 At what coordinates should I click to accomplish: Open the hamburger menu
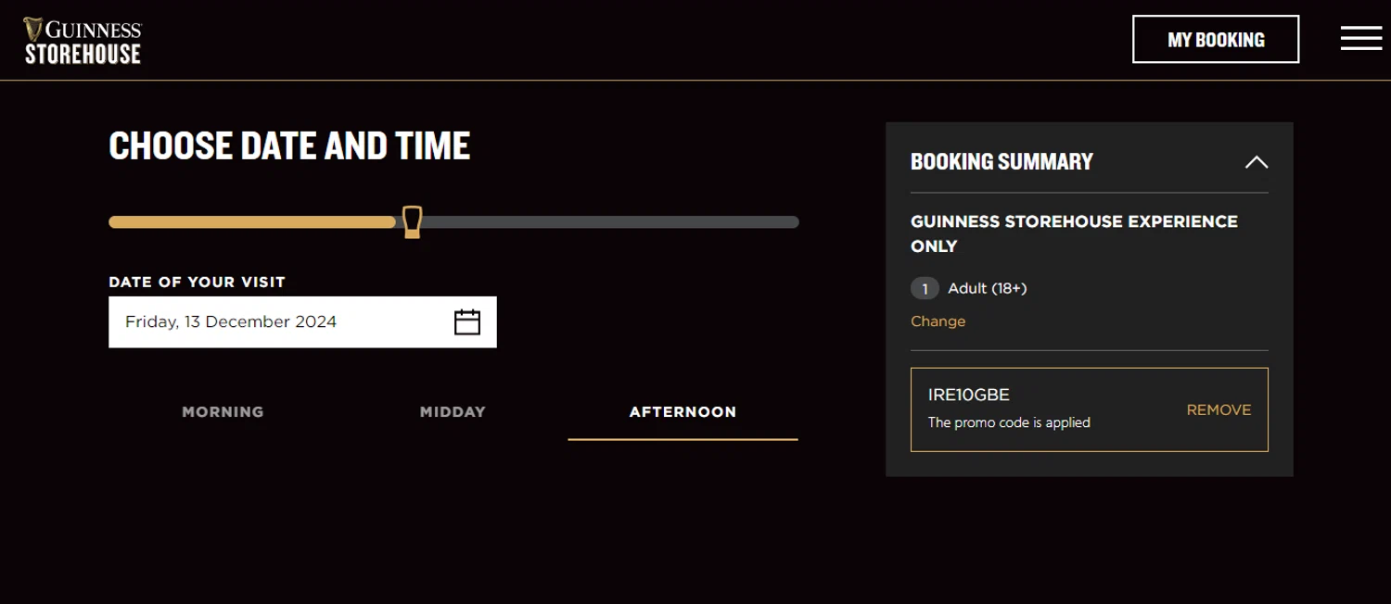1360,38
